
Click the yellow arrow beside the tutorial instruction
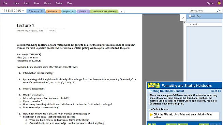pos(151,115)
